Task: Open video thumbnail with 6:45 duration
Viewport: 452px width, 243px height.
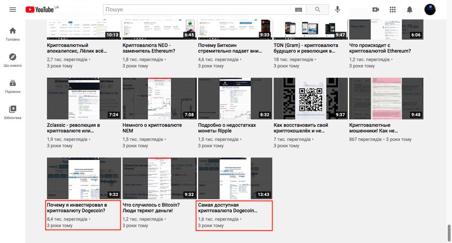Action: pos(160,29)
